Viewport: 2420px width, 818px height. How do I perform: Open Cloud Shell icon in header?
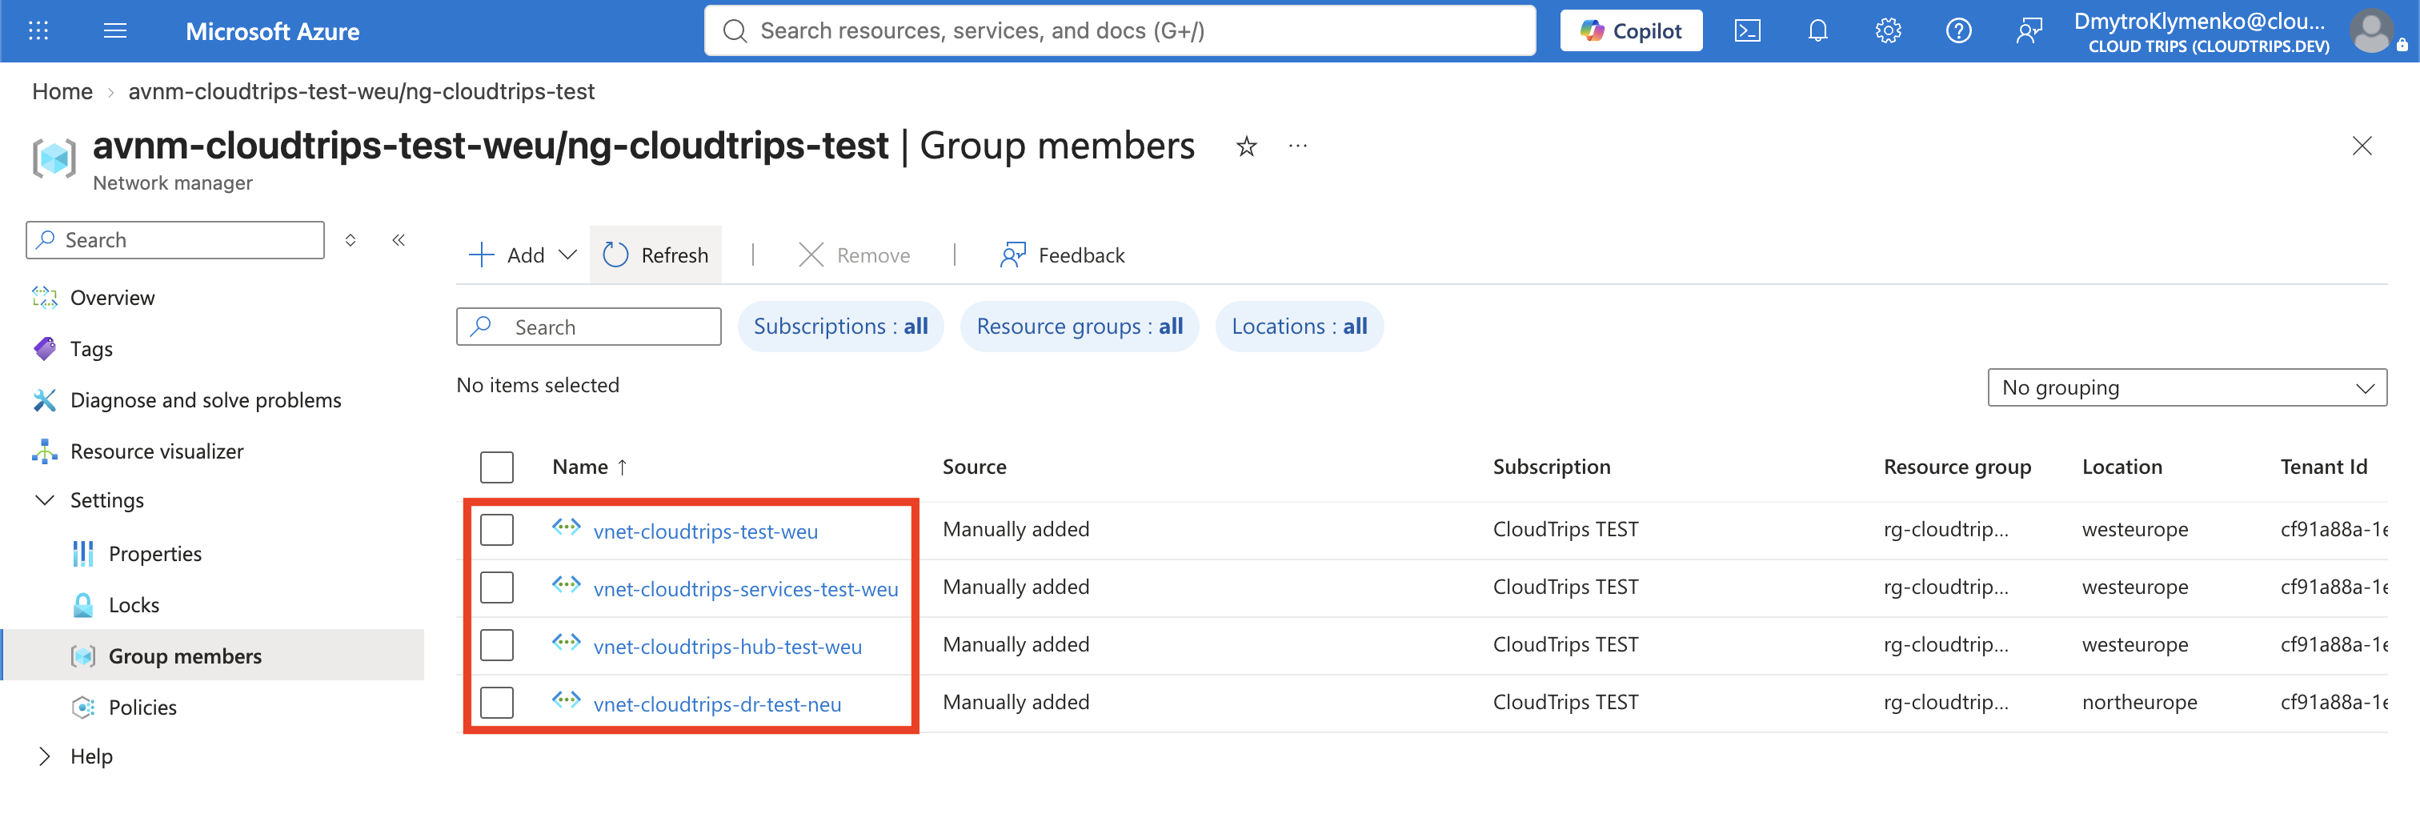click(x=1747, y=31)
